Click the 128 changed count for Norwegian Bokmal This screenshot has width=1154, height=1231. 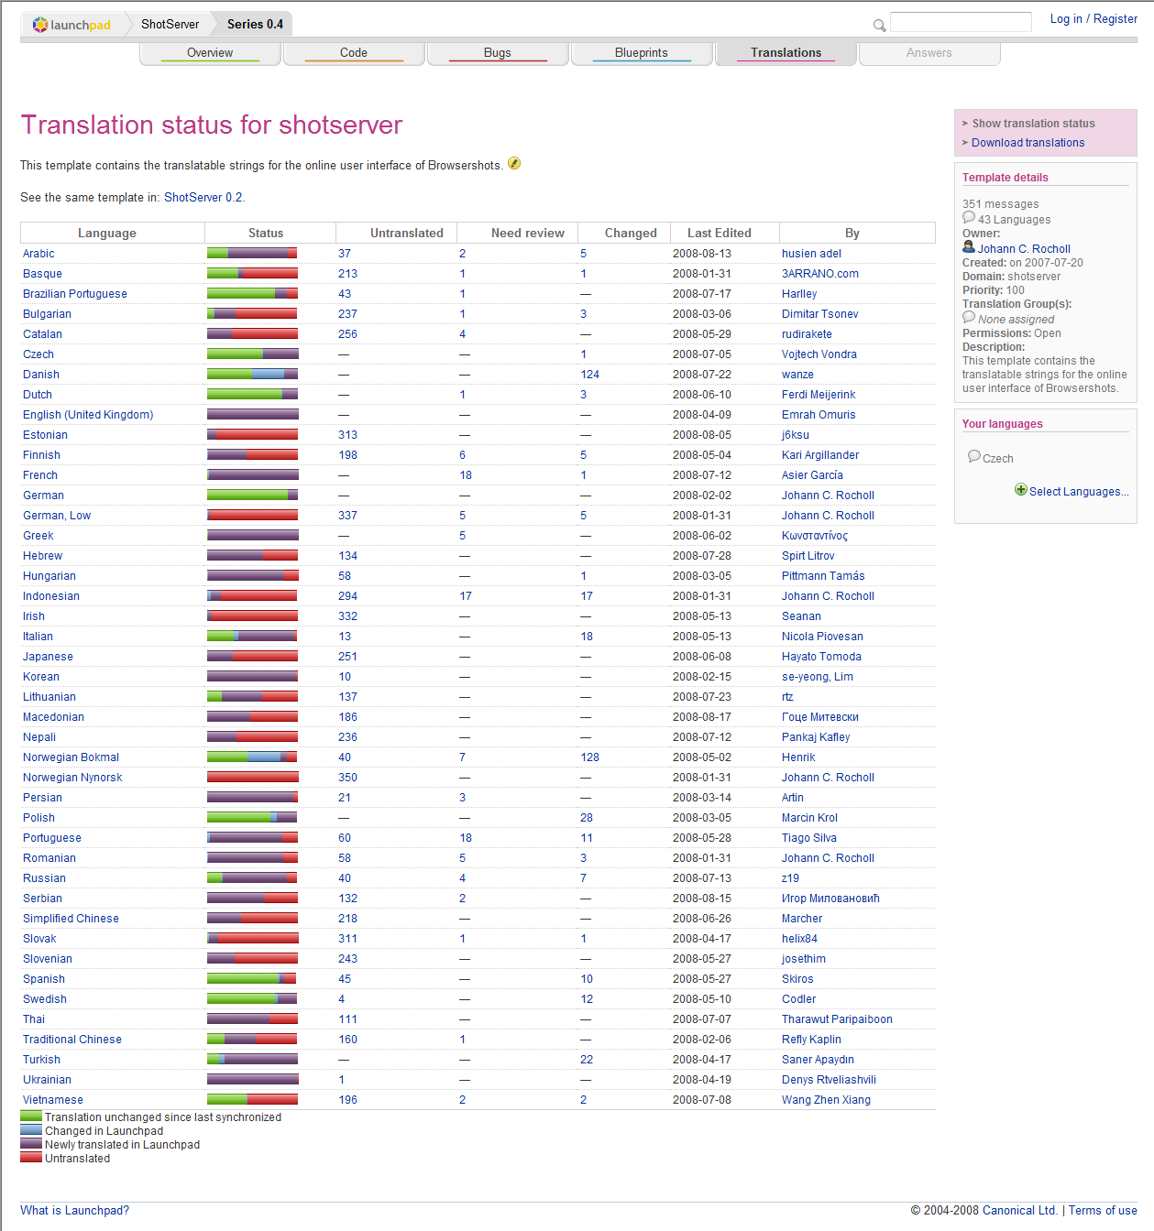click(x=589, y=757)
